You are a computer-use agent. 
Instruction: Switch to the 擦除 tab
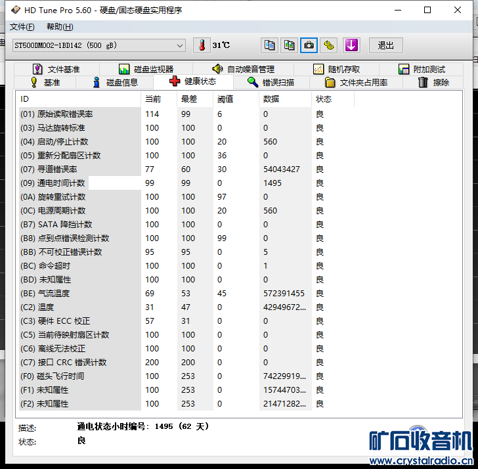[433, 82]
